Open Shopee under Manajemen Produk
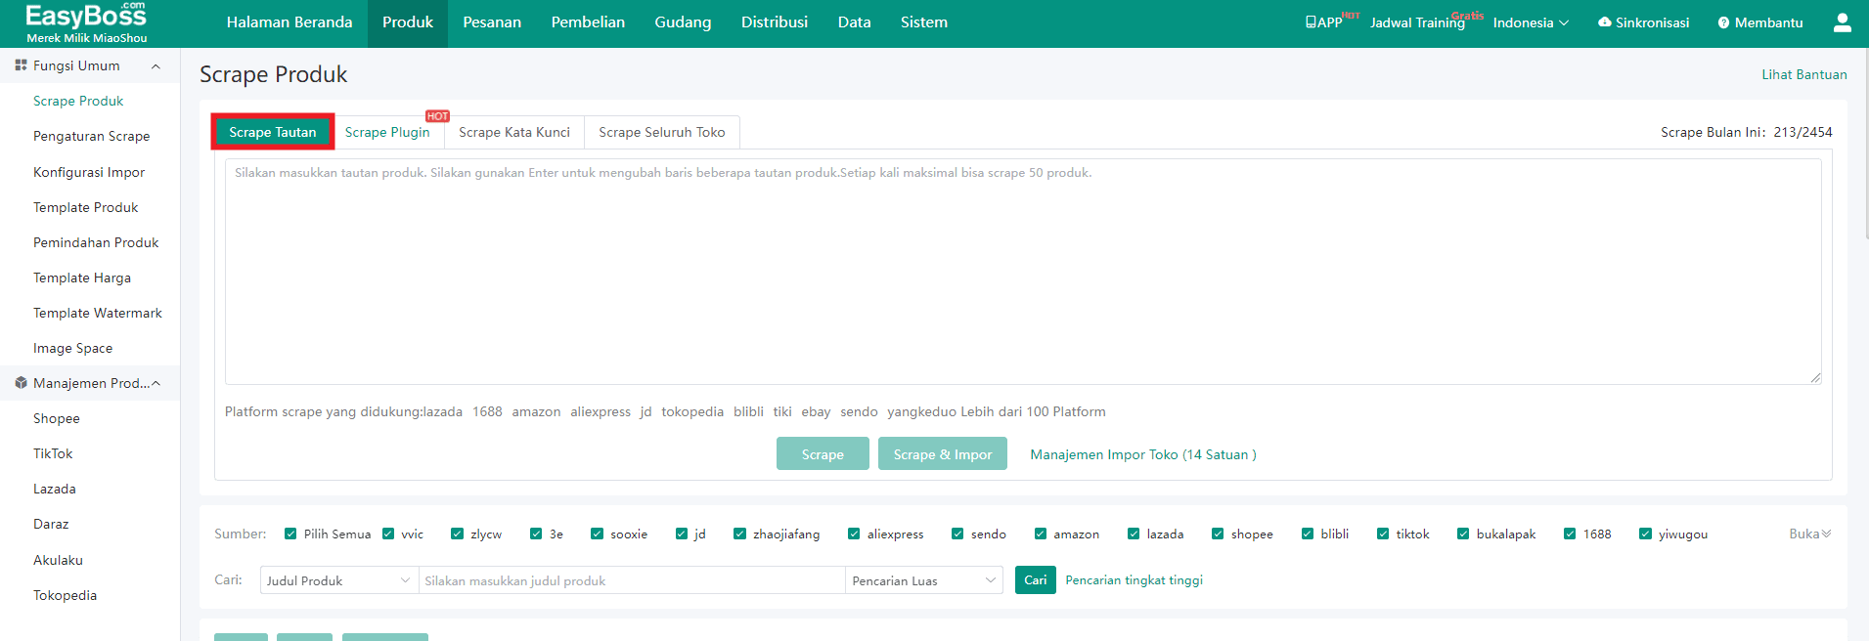1869x641 pixels. (x=57, y=418)
